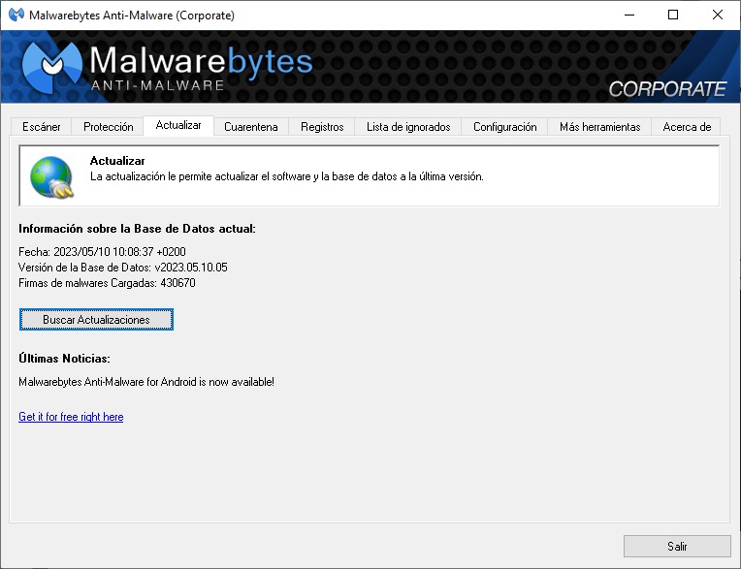Click the database version text line
Image resolution: width=741 pixels, height=569 pixels.
coord(123,268)
